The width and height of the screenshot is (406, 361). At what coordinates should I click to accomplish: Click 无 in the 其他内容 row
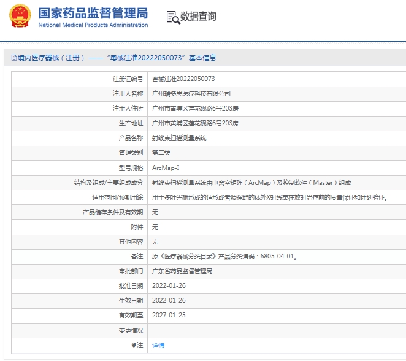[155, 242]
